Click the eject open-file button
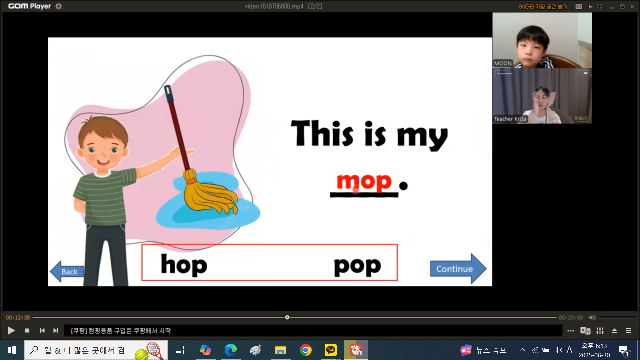This screenshot has width=640, height=360. pyautogui.click(x=614, y=331)
